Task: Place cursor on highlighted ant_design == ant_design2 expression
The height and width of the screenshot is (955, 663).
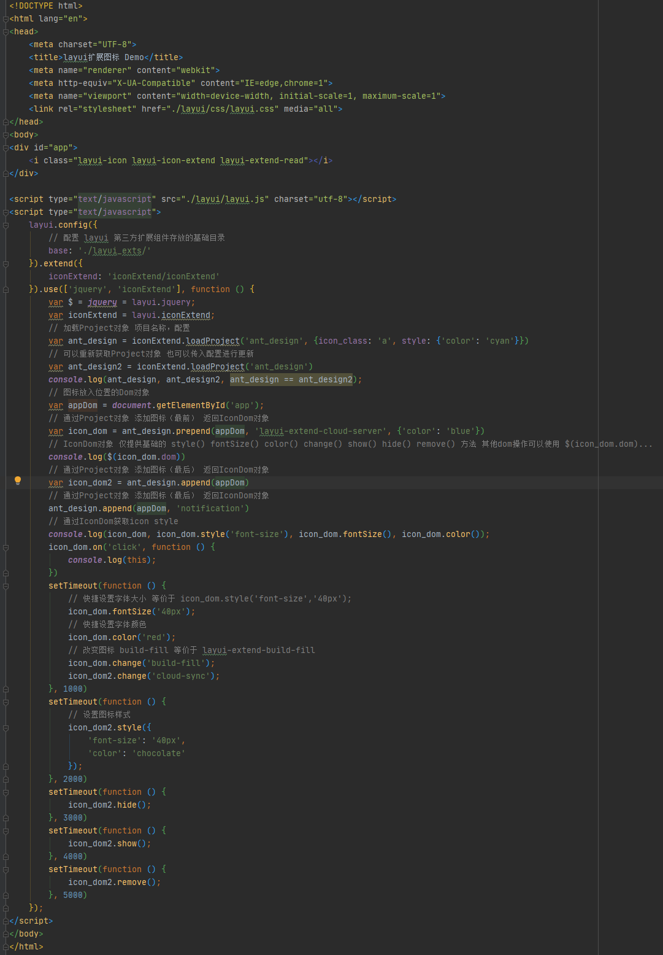Action: (x=291, y=380)
